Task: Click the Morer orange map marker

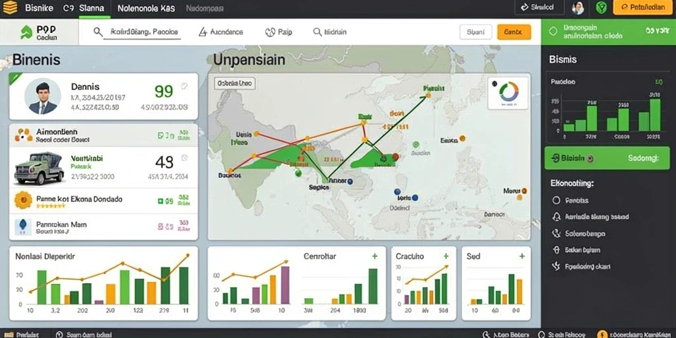Action: point(524,190)
